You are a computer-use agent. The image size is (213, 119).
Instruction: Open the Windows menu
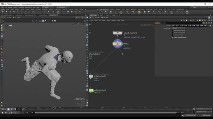click(21, 7)
